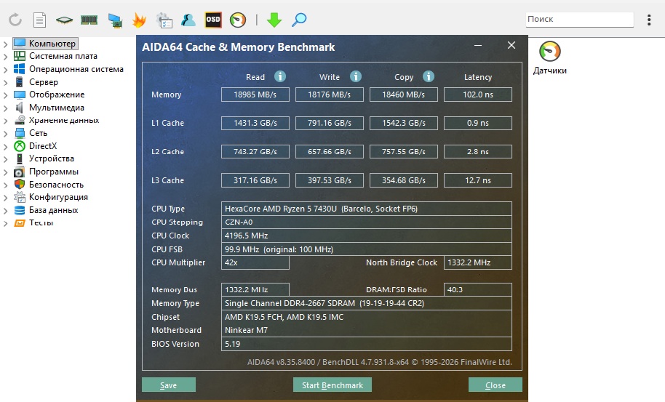The width and height of the screenshot is (665, 402).
Task: Click the magnifier search toolbar icon
Action: click(299, 20)
